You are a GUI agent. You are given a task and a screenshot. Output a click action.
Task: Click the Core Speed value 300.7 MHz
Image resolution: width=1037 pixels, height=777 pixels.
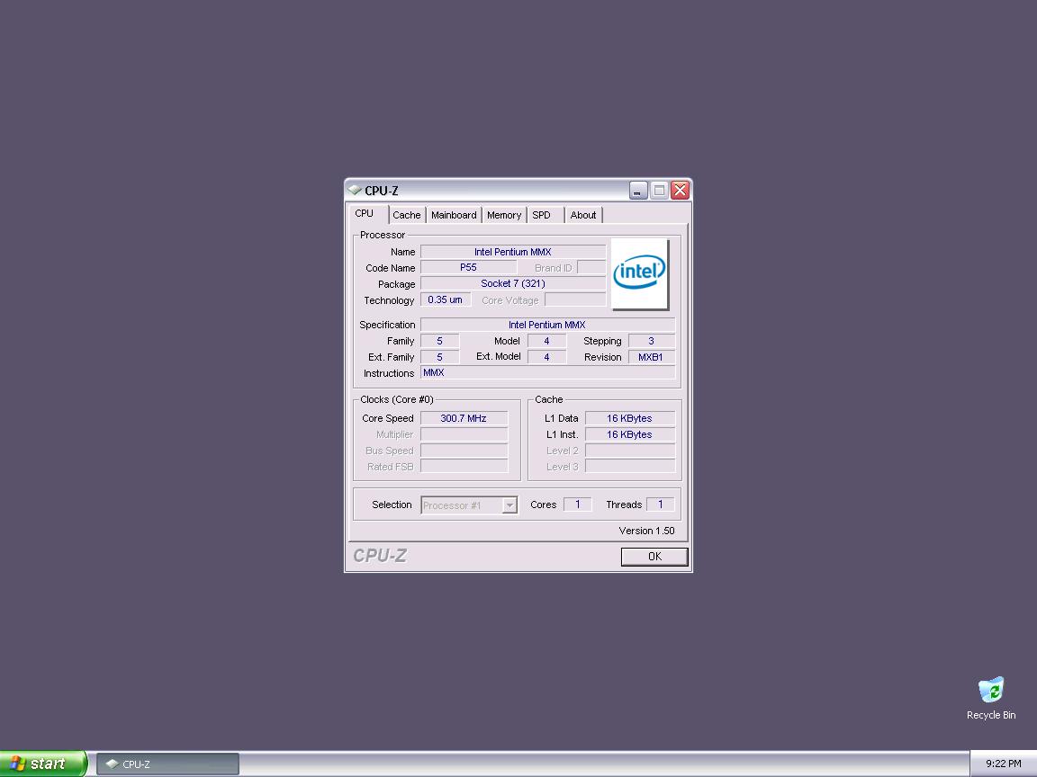(464, 418)
